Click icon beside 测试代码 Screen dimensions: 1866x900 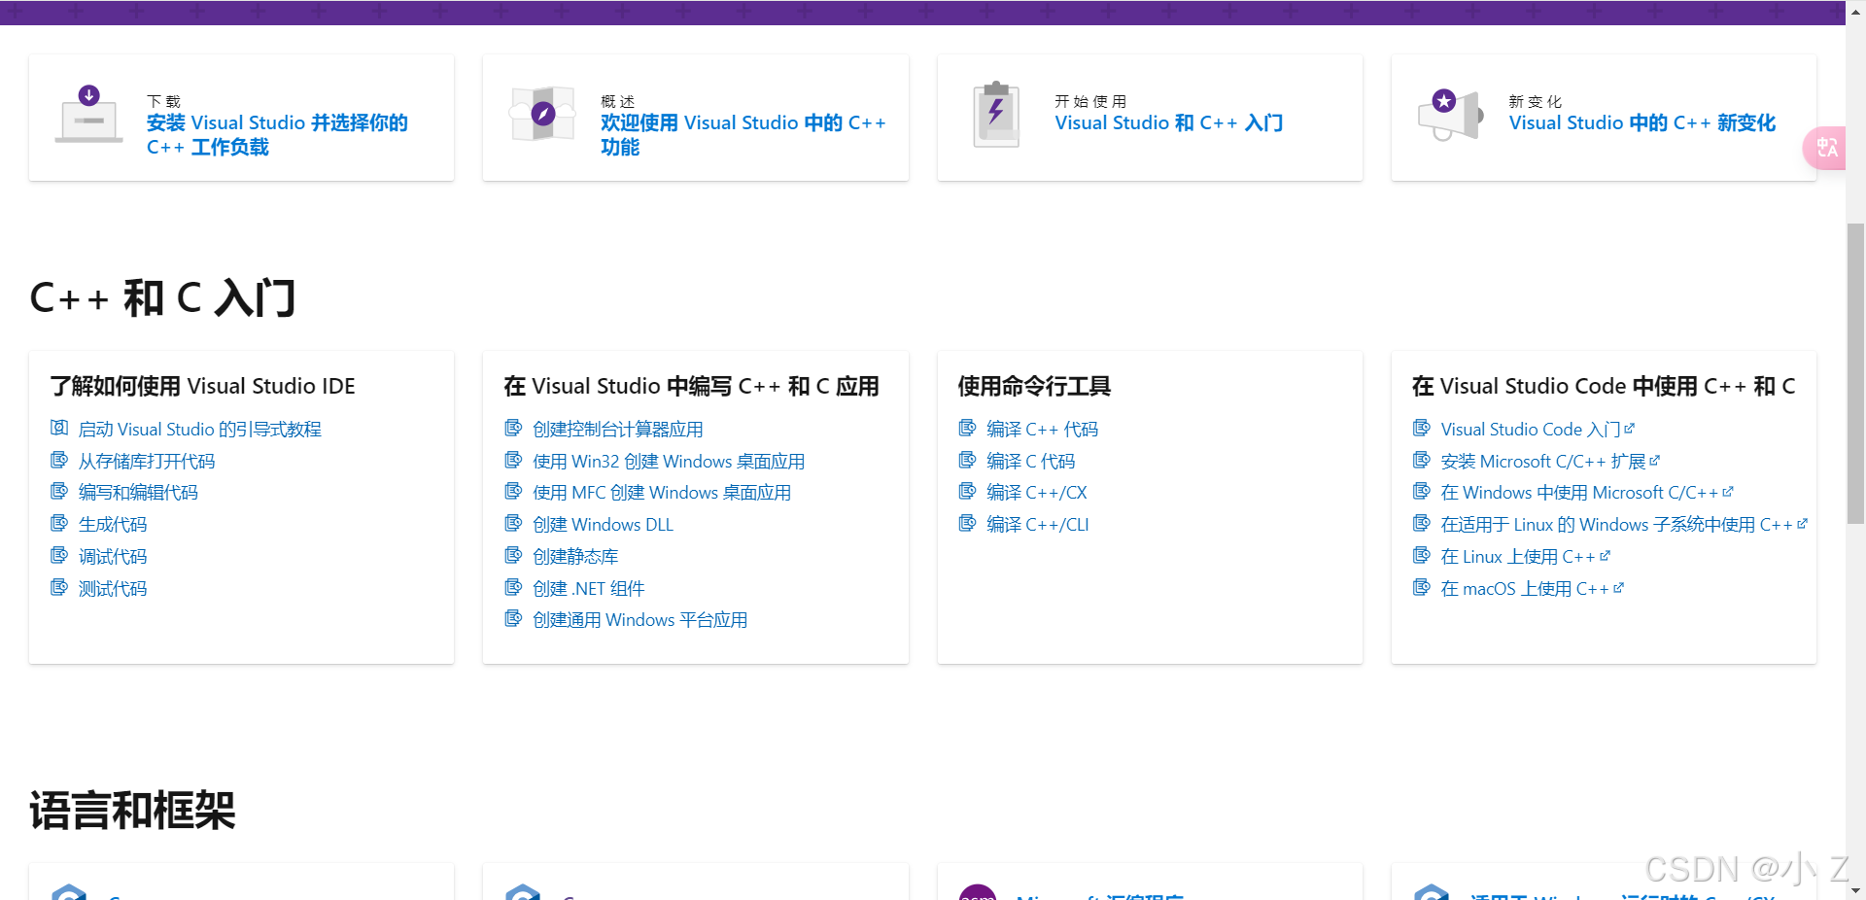[x=59, y=587]
